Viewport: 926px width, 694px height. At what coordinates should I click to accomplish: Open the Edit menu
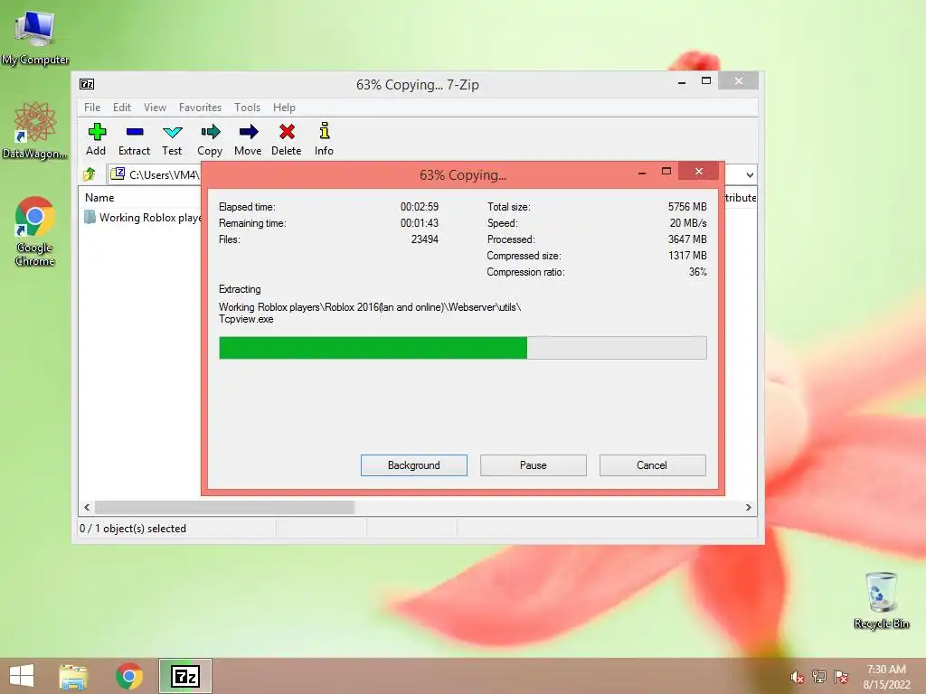coord(122,108)
